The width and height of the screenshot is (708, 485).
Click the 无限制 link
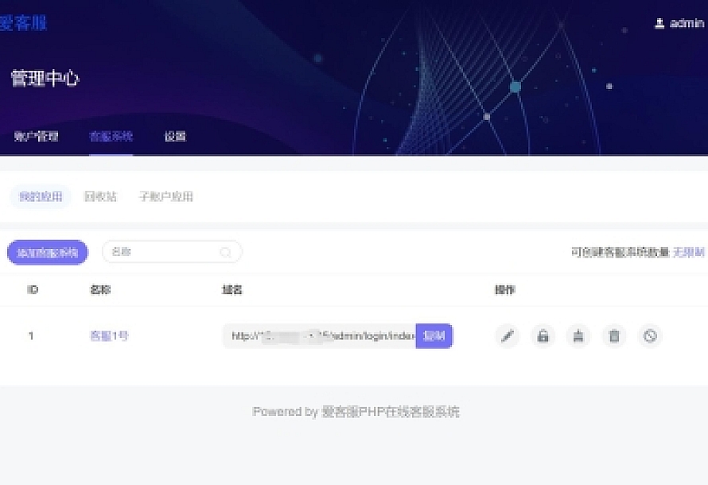689,253
